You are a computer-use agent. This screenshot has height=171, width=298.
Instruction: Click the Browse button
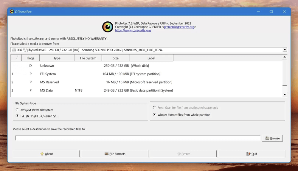click(x=273, y=138)
